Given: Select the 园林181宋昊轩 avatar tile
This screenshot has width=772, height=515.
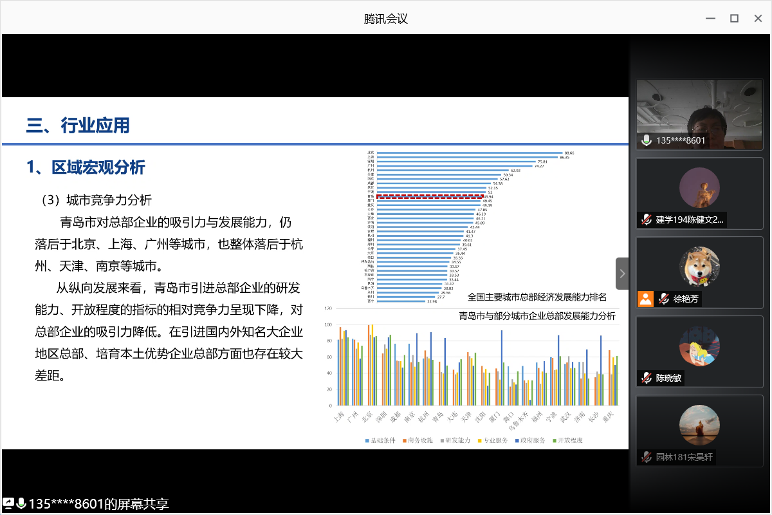Looking at the screenshot, I should (699, 425).
